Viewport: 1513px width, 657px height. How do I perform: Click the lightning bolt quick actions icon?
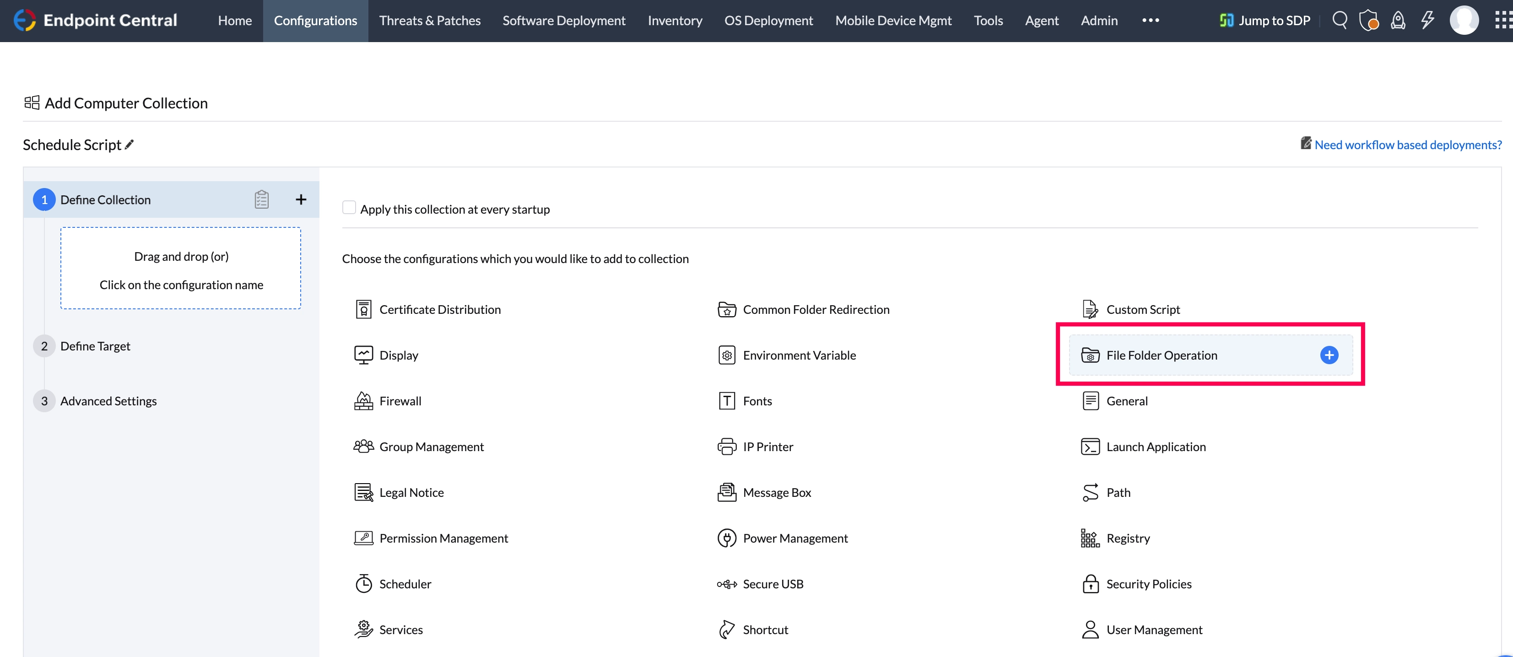click(x=1427, y=21)
